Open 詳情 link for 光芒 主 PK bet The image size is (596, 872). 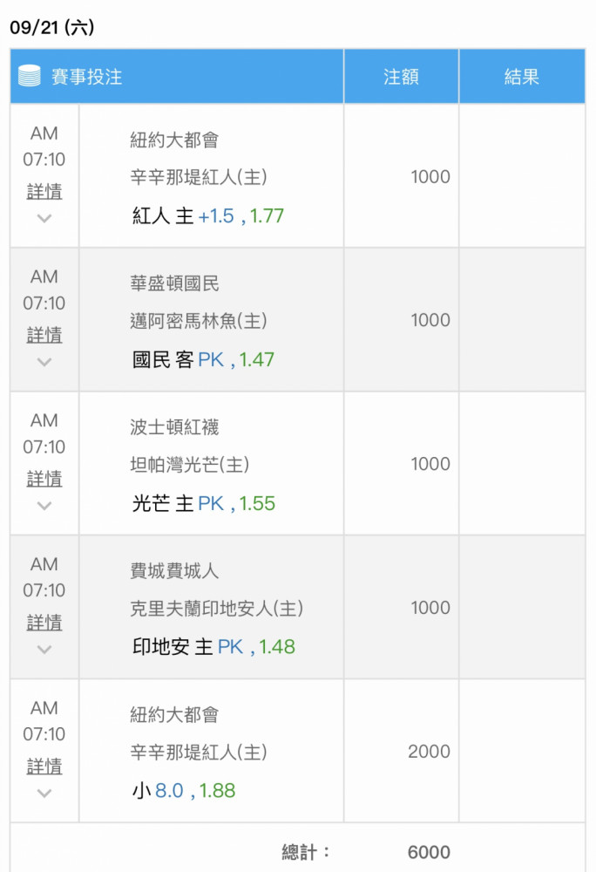point(44,478)
